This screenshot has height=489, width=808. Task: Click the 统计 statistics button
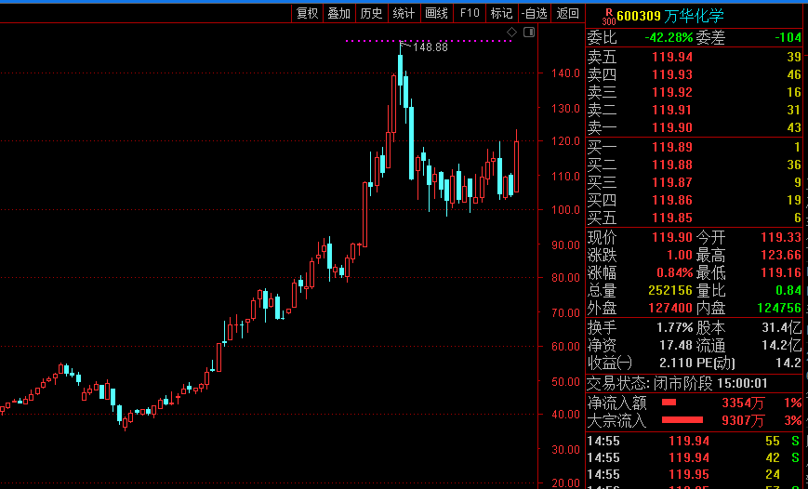[x=404, y=13]
